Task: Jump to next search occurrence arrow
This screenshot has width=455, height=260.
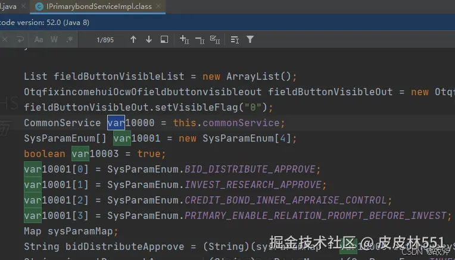Action: pyautogui.click(x=149, y=40)
